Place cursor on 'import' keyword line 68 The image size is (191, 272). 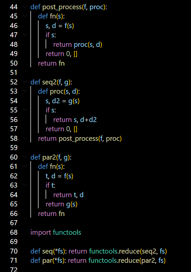41,233
